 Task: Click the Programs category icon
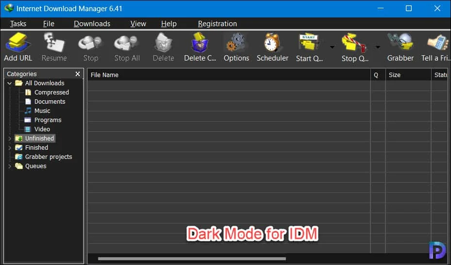28,120
